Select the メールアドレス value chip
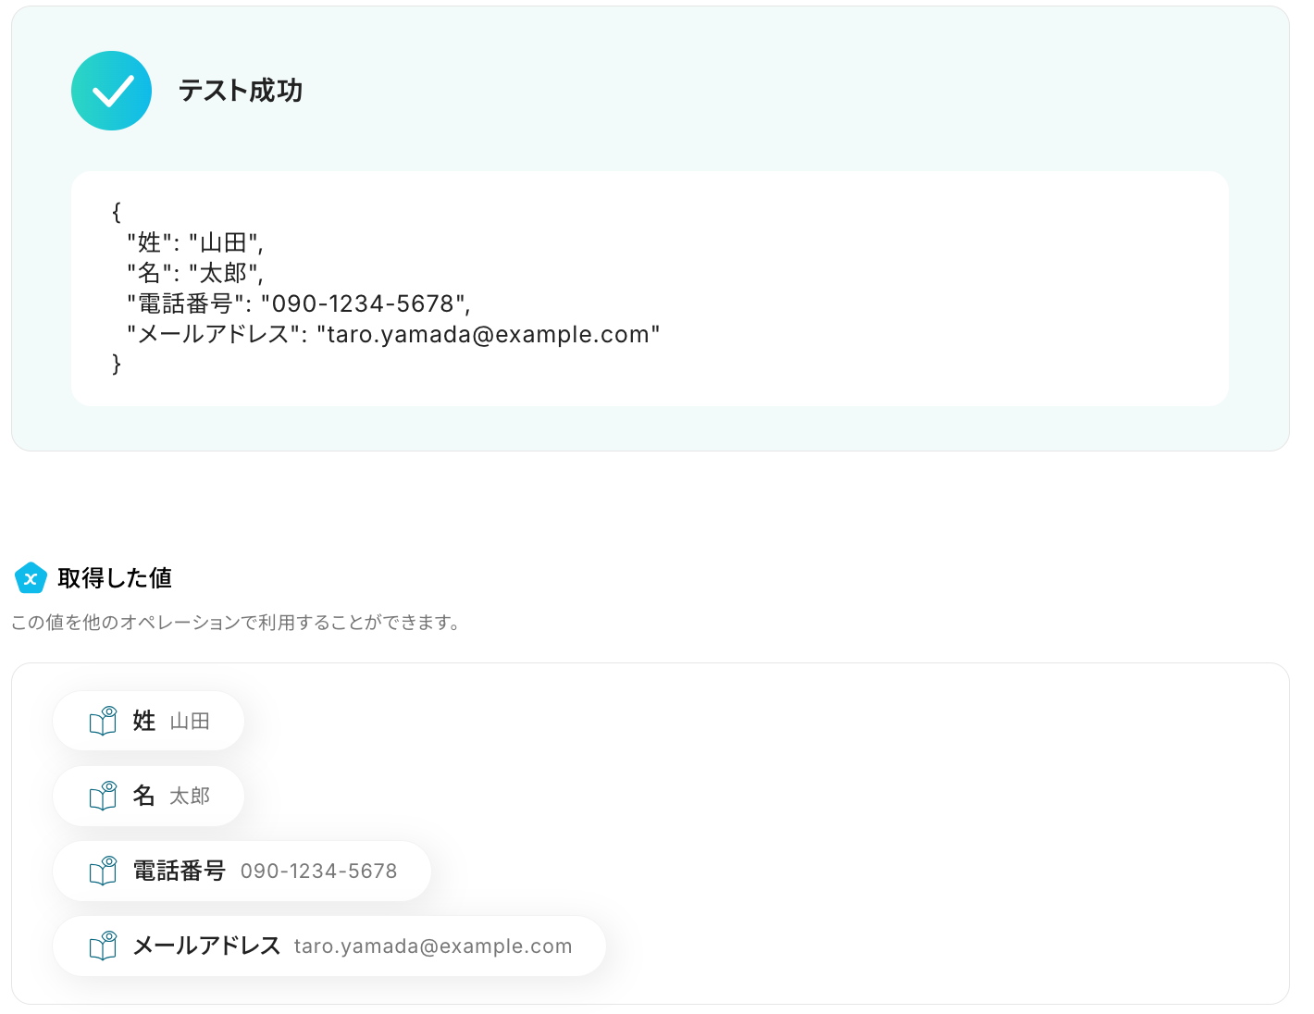Image resolution: width=1314 pixels, height=1014 pixels. click(x=329, y=946)
